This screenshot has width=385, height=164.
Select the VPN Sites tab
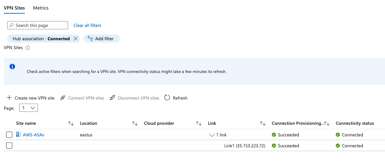[x=14, y=8]
